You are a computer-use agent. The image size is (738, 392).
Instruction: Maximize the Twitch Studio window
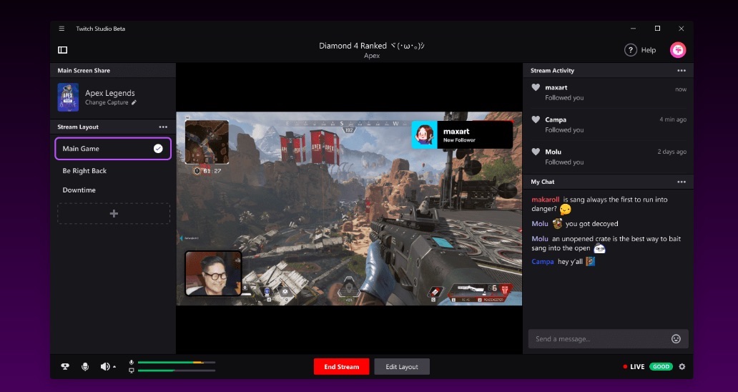click(x=657, y=29)
